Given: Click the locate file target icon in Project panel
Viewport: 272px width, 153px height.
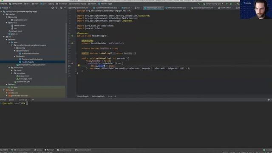Looking at the screenshot, I should pyautogui.click(x=53, y=8).
